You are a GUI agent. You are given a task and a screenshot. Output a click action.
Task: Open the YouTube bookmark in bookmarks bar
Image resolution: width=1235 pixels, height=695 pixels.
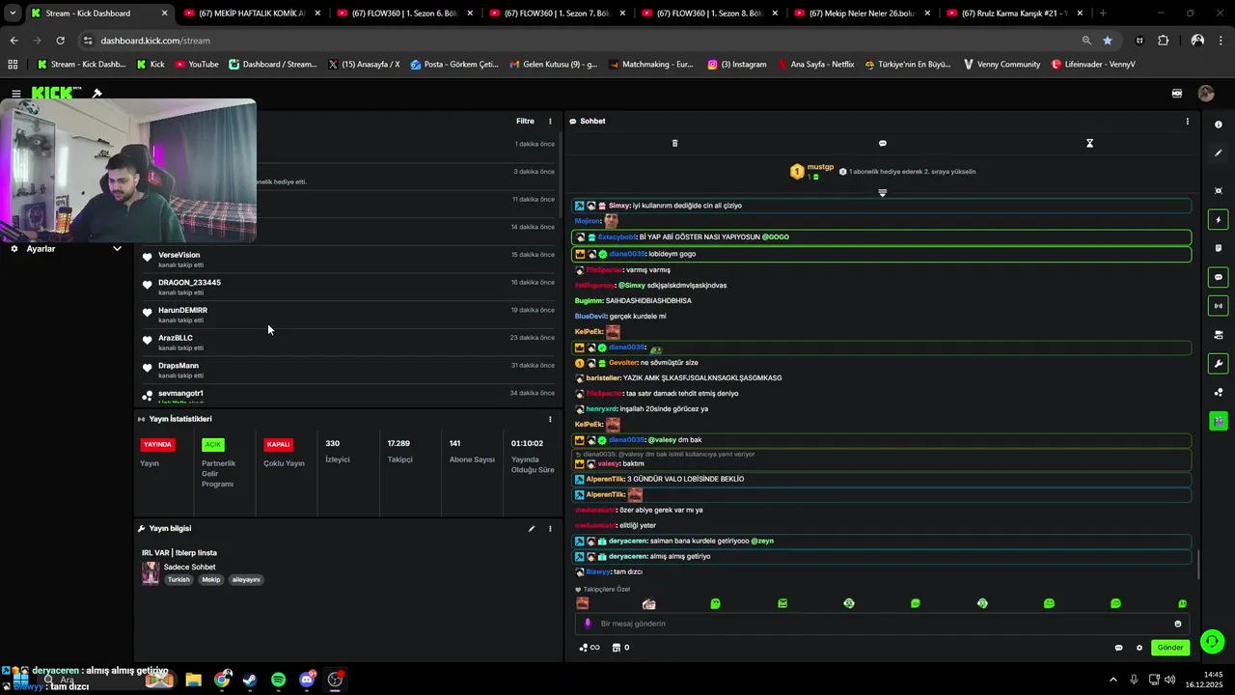[197, 65]
